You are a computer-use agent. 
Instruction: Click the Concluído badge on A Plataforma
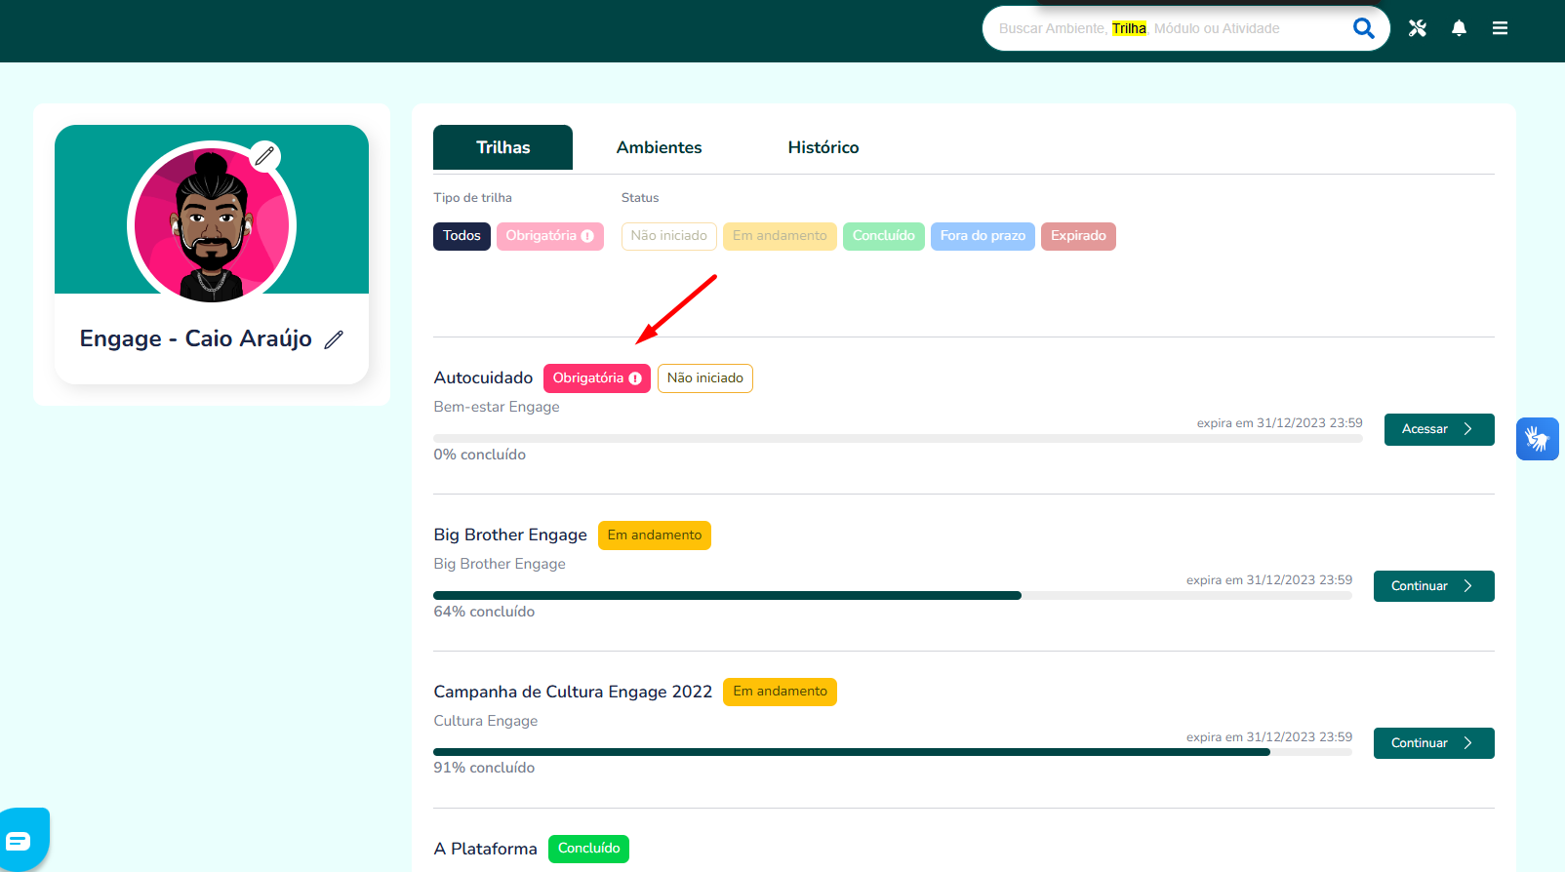point(588,849)
